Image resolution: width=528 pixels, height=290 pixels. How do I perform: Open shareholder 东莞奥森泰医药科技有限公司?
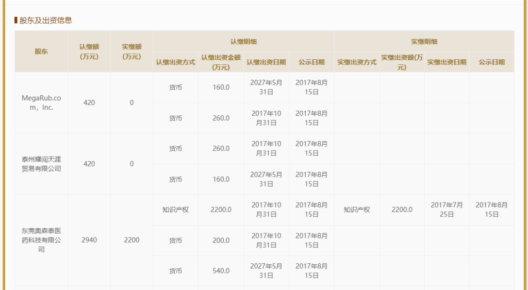tap(41, 240)
